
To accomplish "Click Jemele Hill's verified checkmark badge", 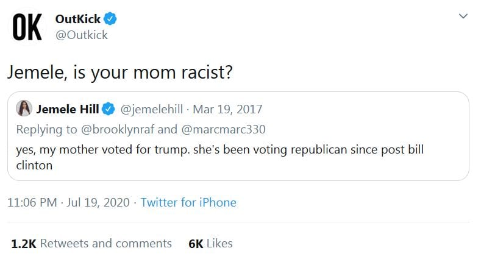I will tap(108, 110).
